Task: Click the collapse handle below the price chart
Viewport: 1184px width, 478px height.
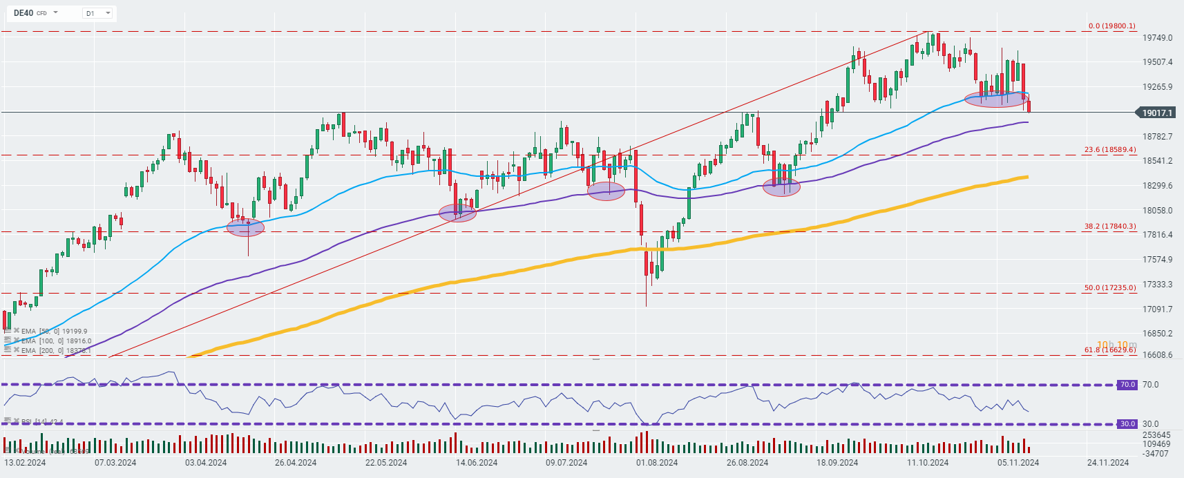Action: click(596, 359)
